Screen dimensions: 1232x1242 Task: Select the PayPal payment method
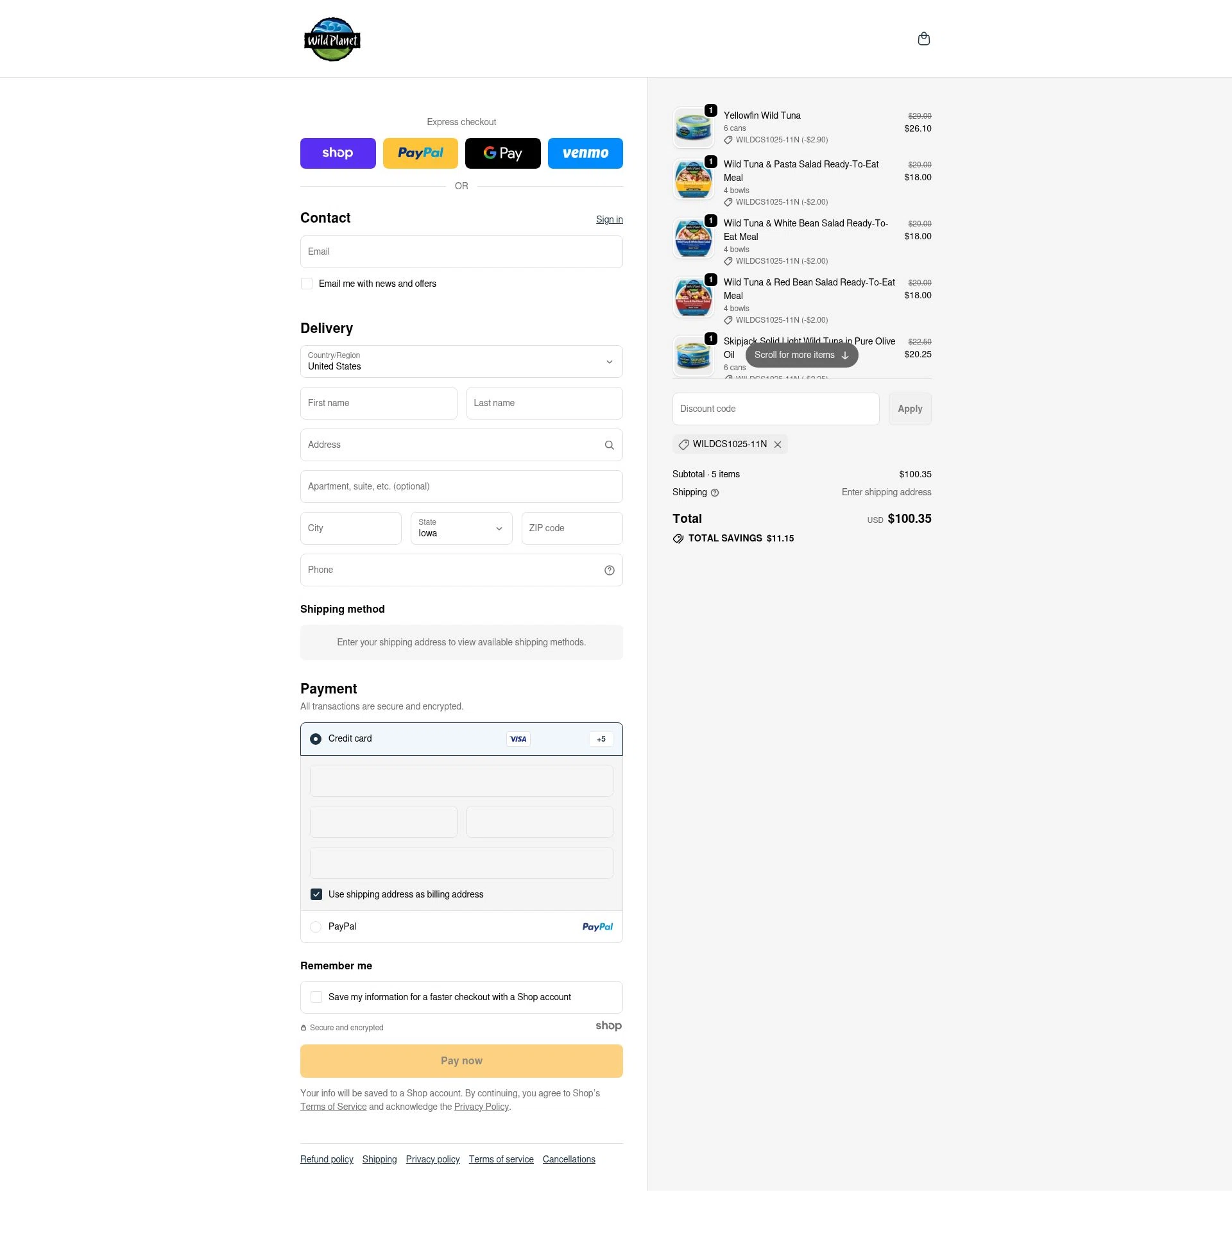[316, 926]
